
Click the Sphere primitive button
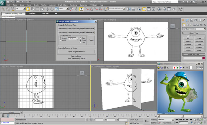[x=188, y=41]
